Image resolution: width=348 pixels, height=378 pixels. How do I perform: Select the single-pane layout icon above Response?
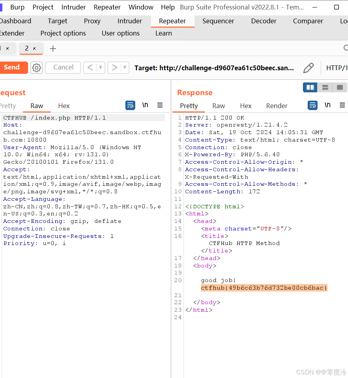coord(339,87)
